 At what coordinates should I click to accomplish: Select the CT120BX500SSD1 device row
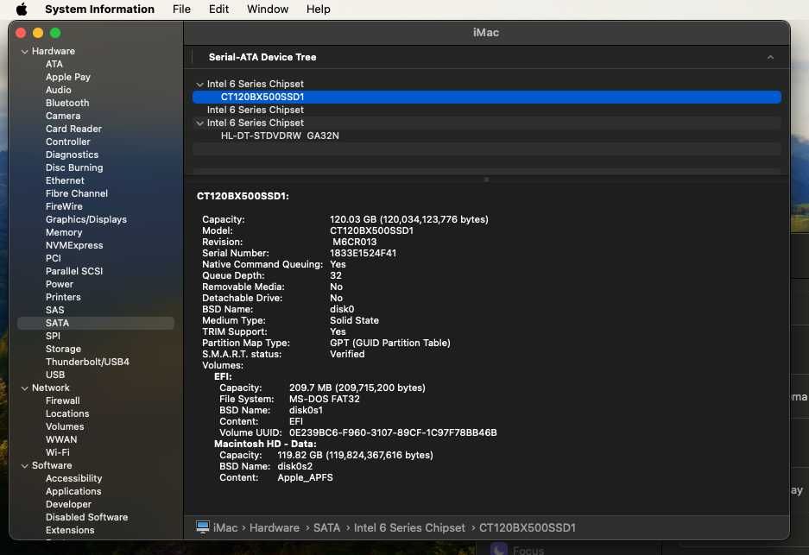point(487,97)
